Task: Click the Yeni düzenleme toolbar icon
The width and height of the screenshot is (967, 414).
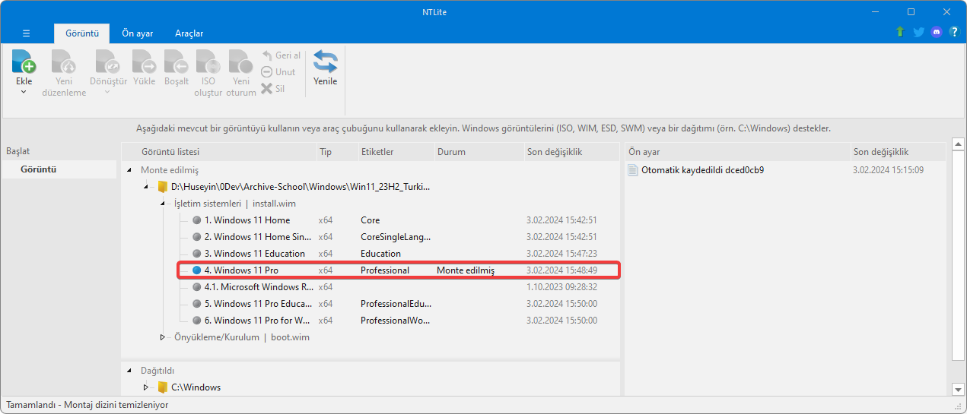Action: (65, 62)
